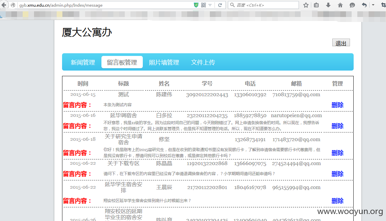Open the address bar history dropdown arrow
The height and width of the screenshot is (221, 386).
[x=210, y=5]
